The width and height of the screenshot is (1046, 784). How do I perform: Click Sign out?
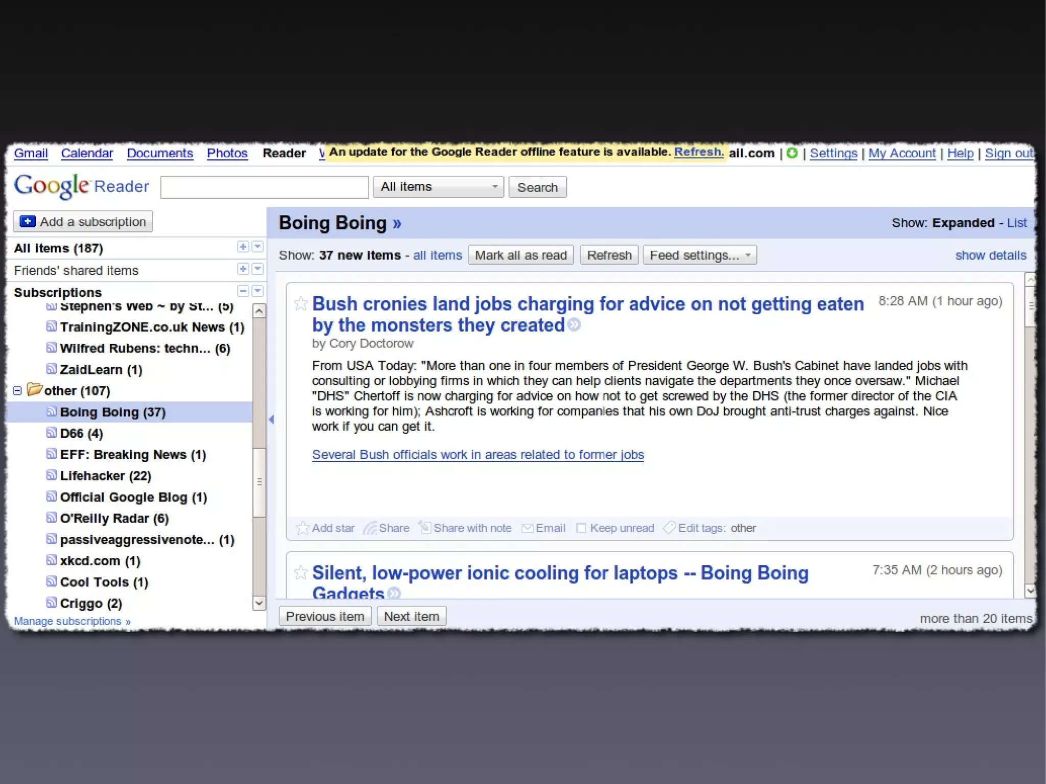coord(1009,153)
